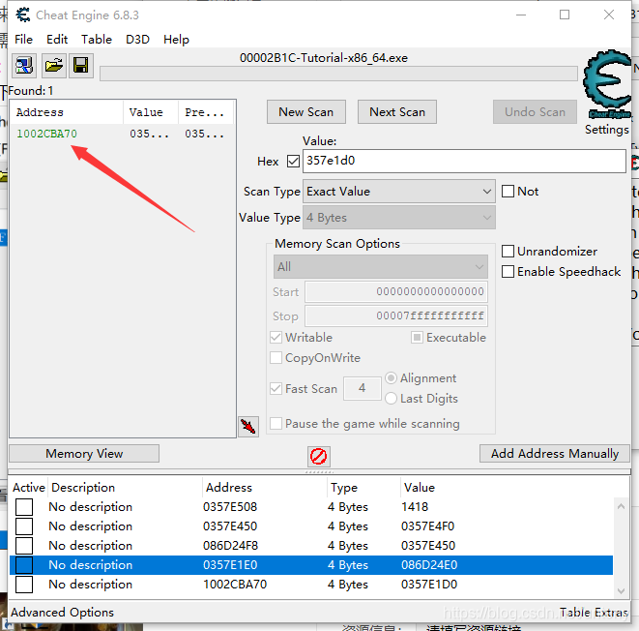Activate checkbox for address 0357E508 row
The width and height of the screenshot is (639, 631).
[x=24, y=507]
